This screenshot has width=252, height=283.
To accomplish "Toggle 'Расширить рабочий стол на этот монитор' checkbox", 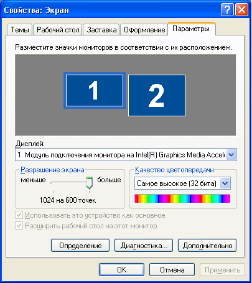I will tap(19, 225).
